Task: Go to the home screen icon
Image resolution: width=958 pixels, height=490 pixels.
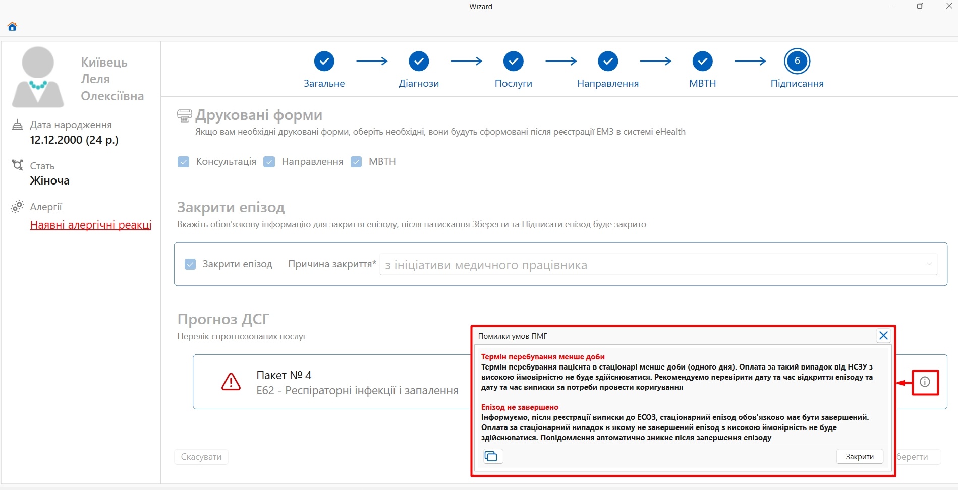Action: [x=12, y=26]
